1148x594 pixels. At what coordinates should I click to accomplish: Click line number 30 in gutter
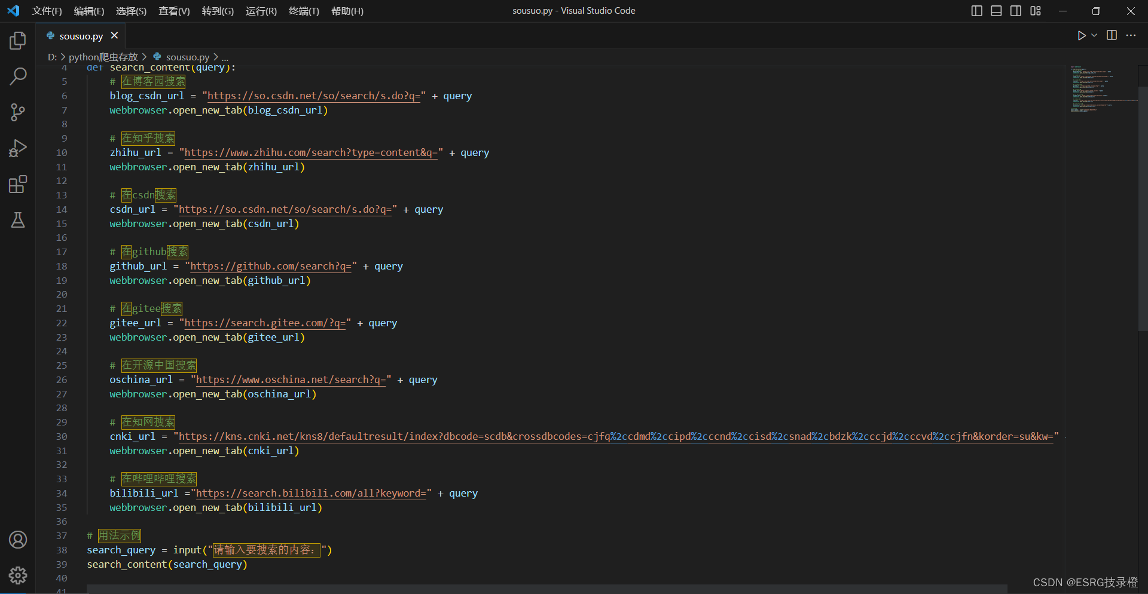(62, 437)
